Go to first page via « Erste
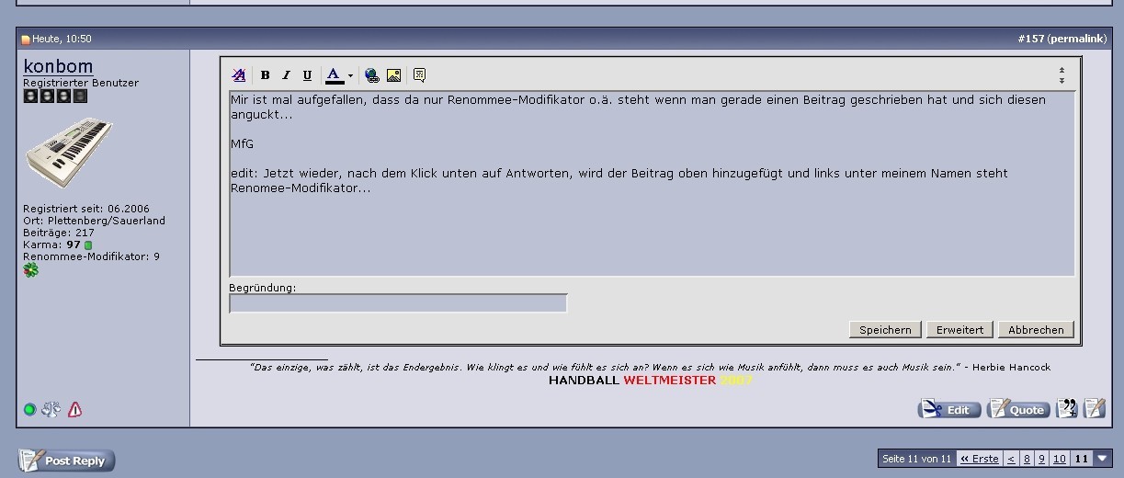The width and height of the screenshot is (1124, 478). tap(979, 459)
